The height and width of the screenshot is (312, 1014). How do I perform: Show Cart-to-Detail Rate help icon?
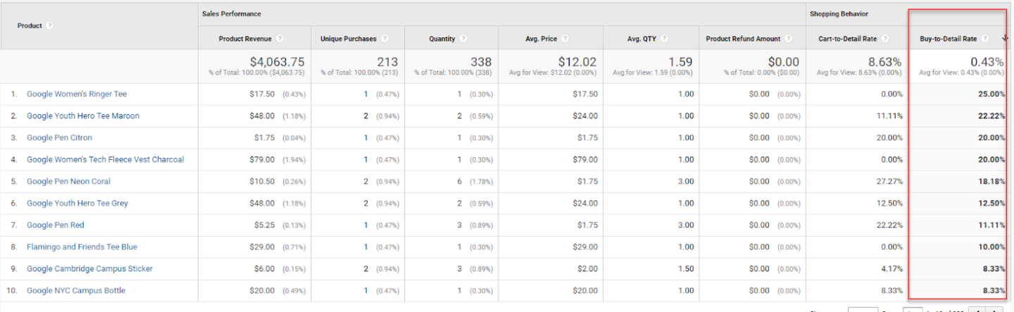point(884,39)
